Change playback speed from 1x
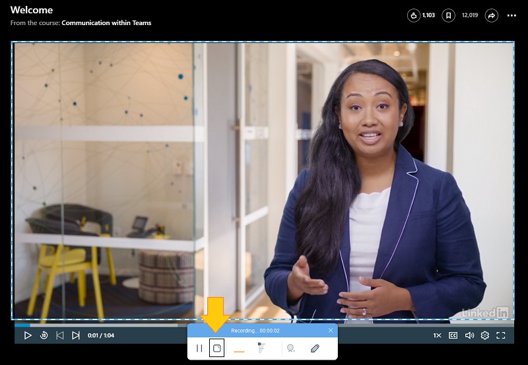Viewport: 528px width, 365px height. [x=437, y=335]
